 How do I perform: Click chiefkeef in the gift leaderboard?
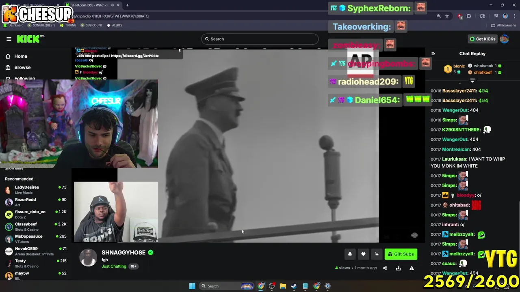tap(483, 73)
